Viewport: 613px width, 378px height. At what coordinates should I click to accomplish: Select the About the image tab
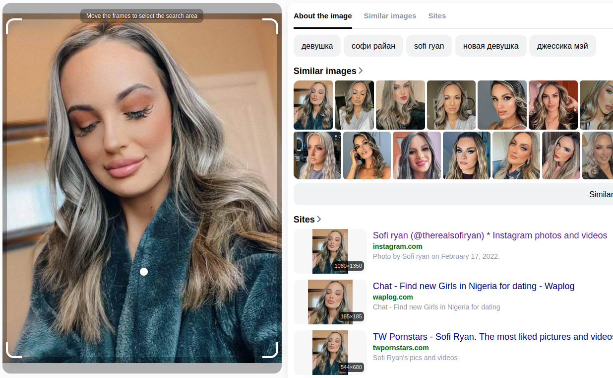point(323,16)
